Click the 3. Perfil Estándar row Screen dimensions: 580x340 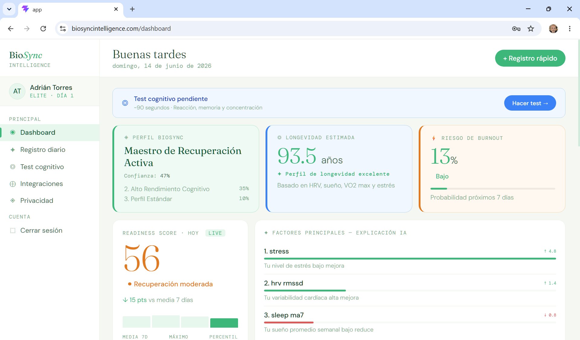187,199
